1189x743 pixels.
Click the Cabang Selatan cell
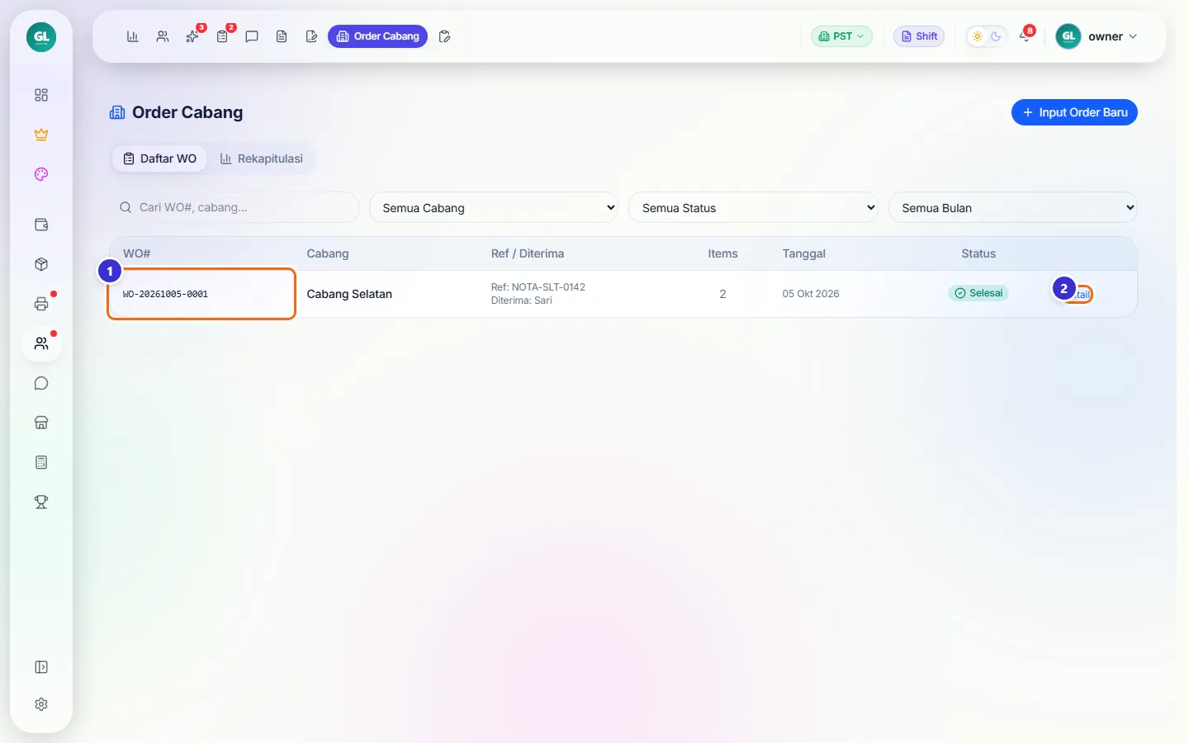click(349, 294)
